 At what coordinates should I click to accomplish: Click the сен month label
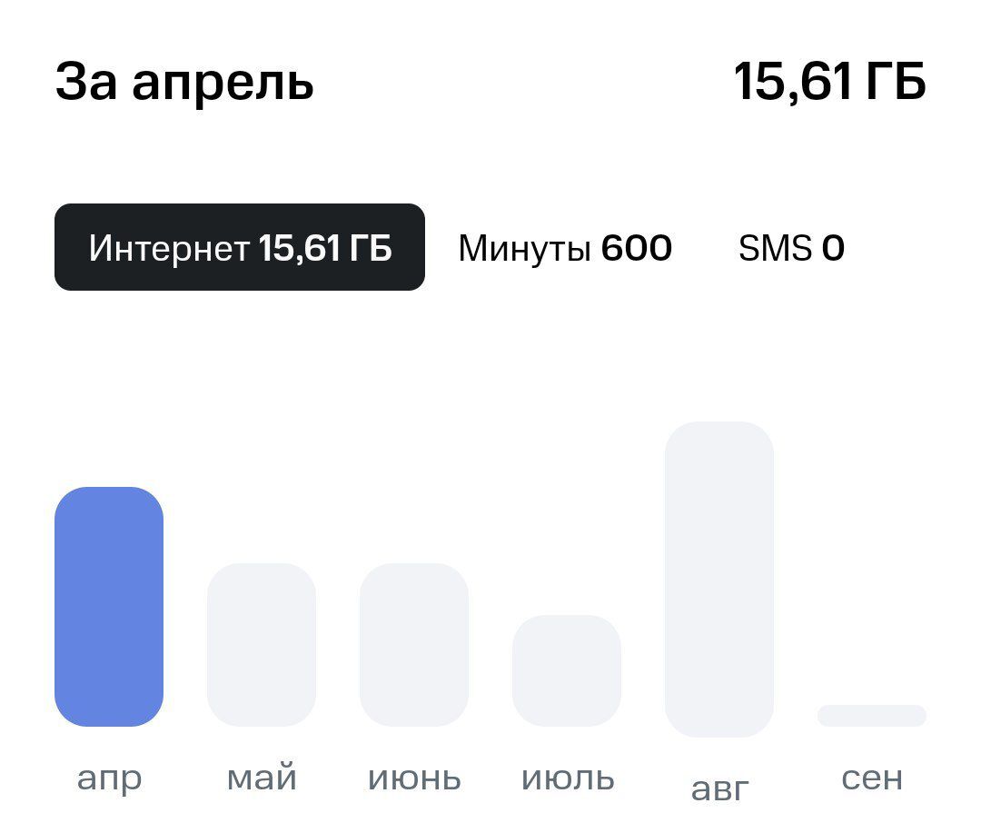[x=872, y=779]
